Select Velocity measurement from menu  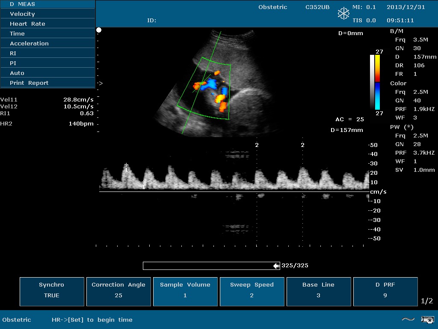tap(47, 14)
